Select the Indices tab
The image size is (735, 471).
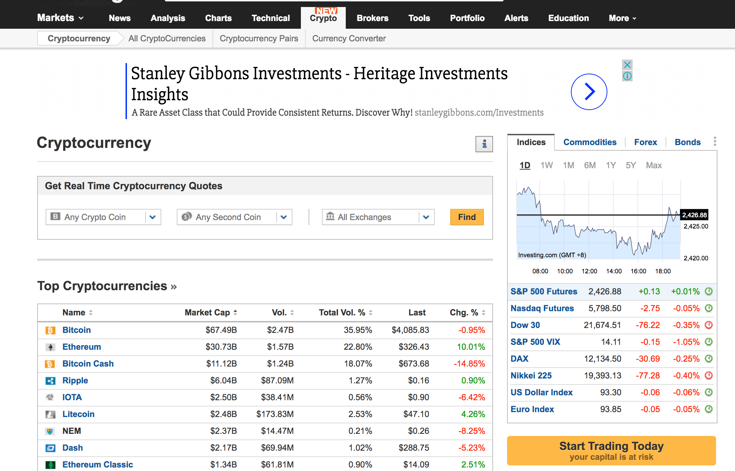coord(531,142)
